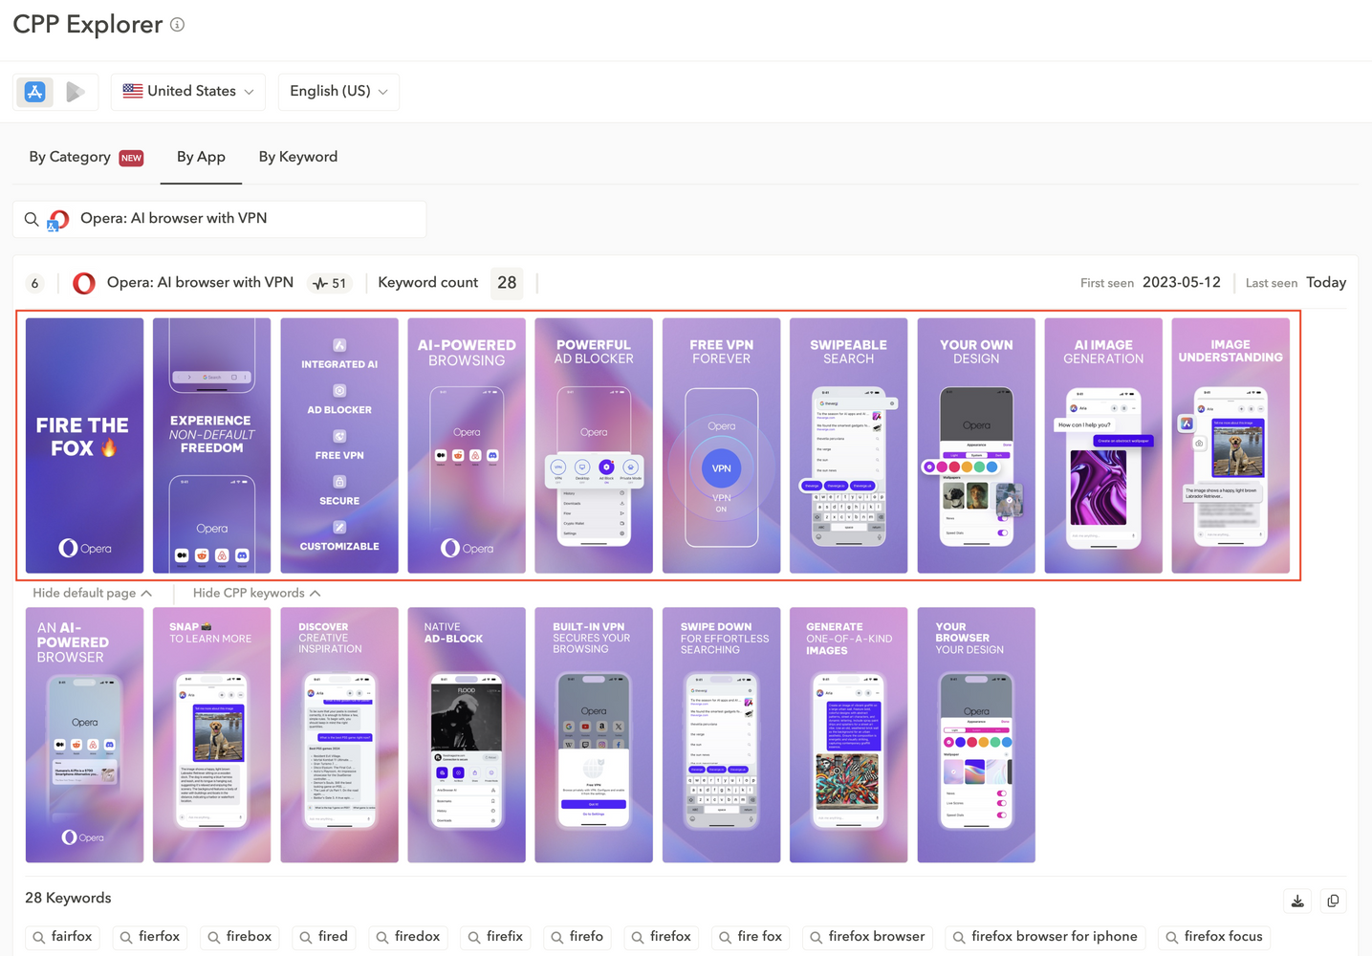Click the fierfox keyword chip
The image size is (1372, 956).
149,937
